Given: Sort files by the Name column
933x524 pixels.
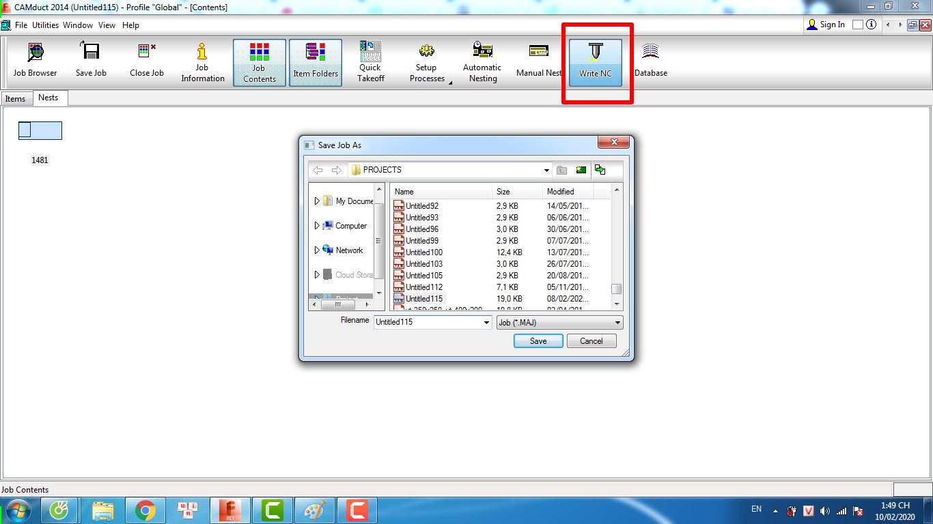Looking at the screenshot, I should point(441,192).
